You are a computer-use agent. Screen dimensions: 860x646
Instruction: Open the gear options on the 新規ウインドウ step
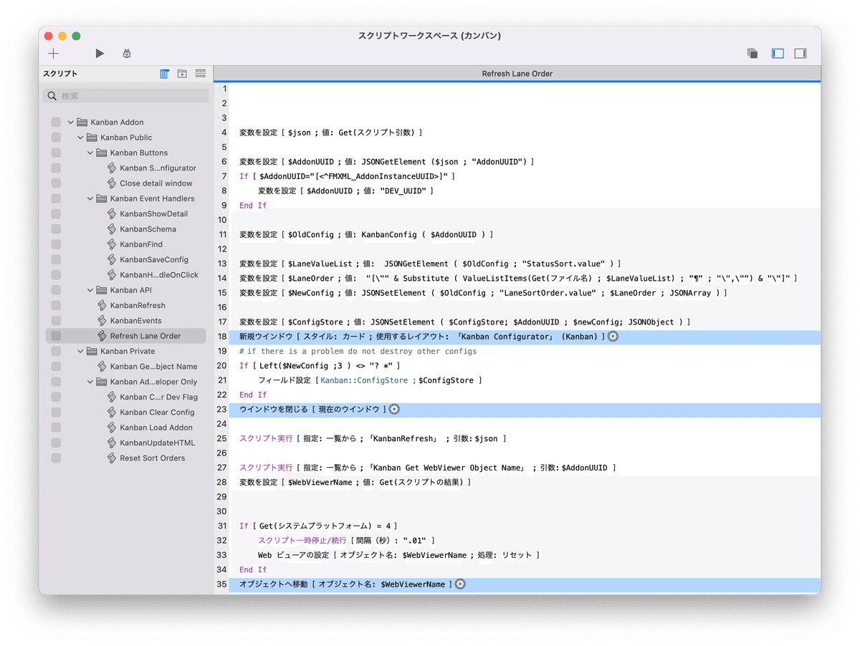click(x=613, y=335)
